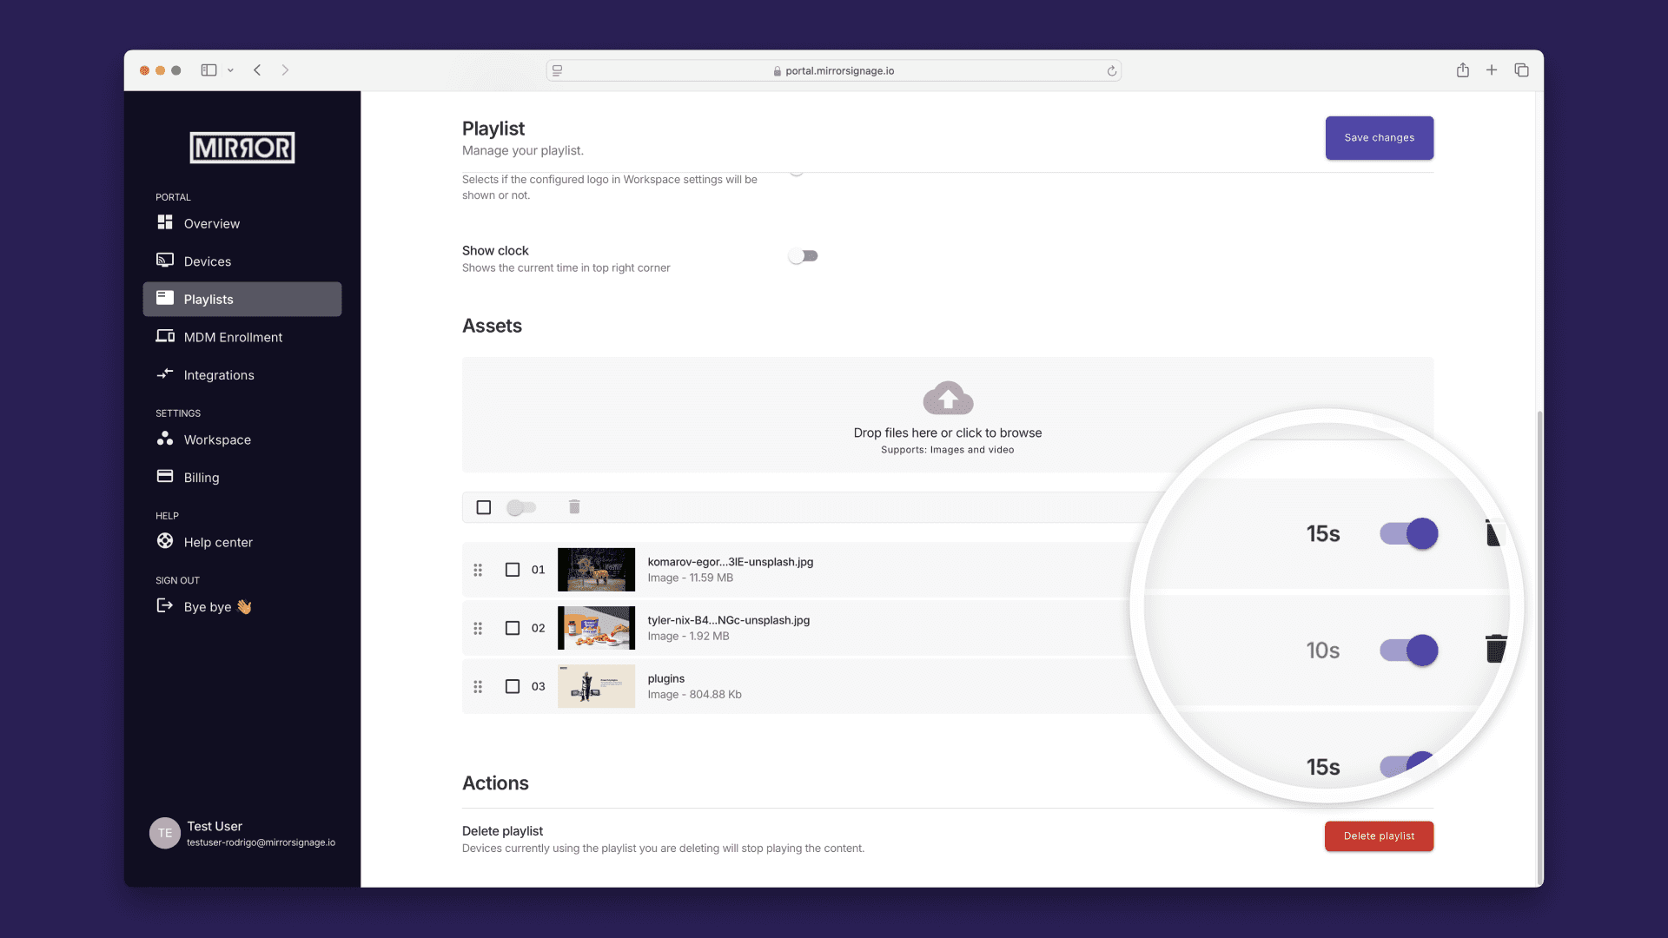1668x938 pixels.
Task: Check the box for tyler-nix asset
Action: pyautogui.click(x=513, y=628)
